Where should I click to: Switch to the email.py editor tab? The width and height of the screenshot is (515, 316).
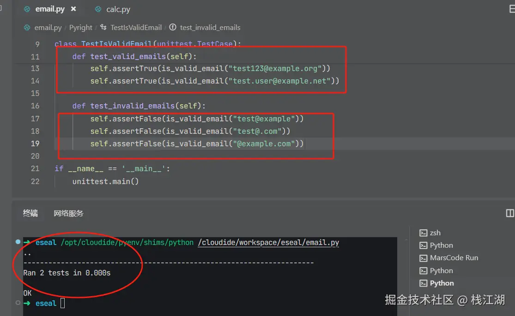[50, 9]
